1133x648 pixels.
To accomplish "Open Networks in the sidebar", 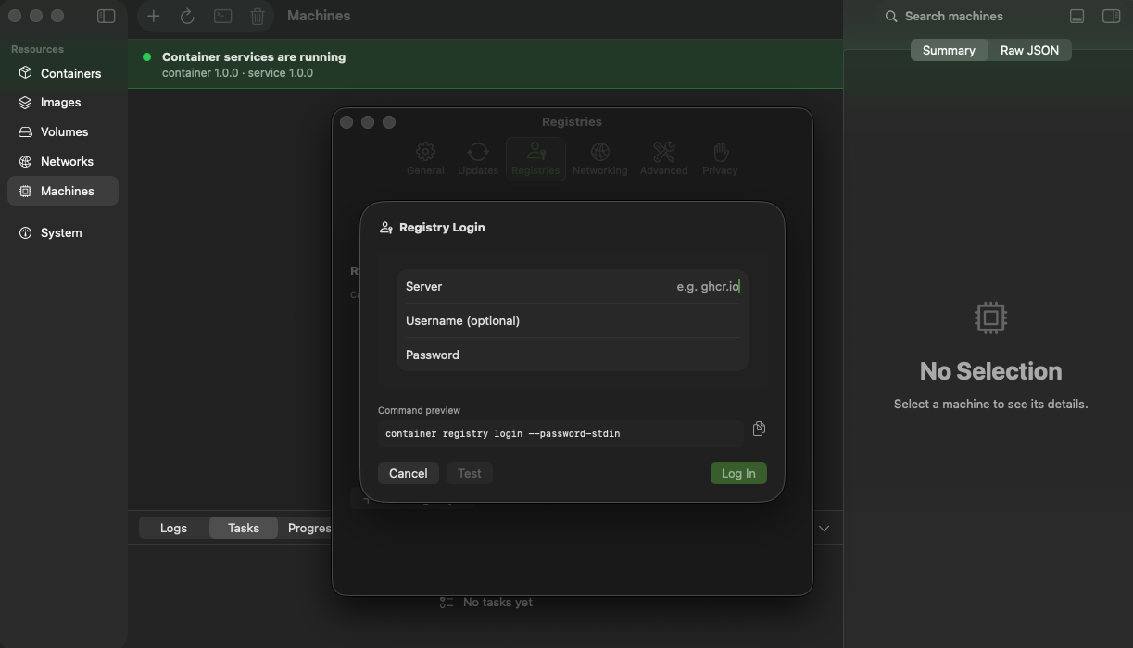I will (x=63, y=161).
